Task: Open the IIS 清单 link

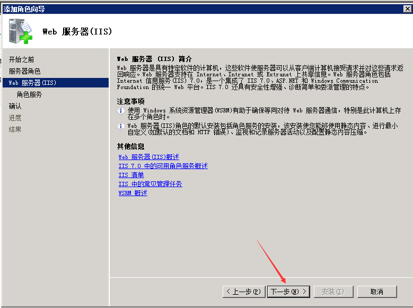Action: pyautogui.click(x=131, y=175)
